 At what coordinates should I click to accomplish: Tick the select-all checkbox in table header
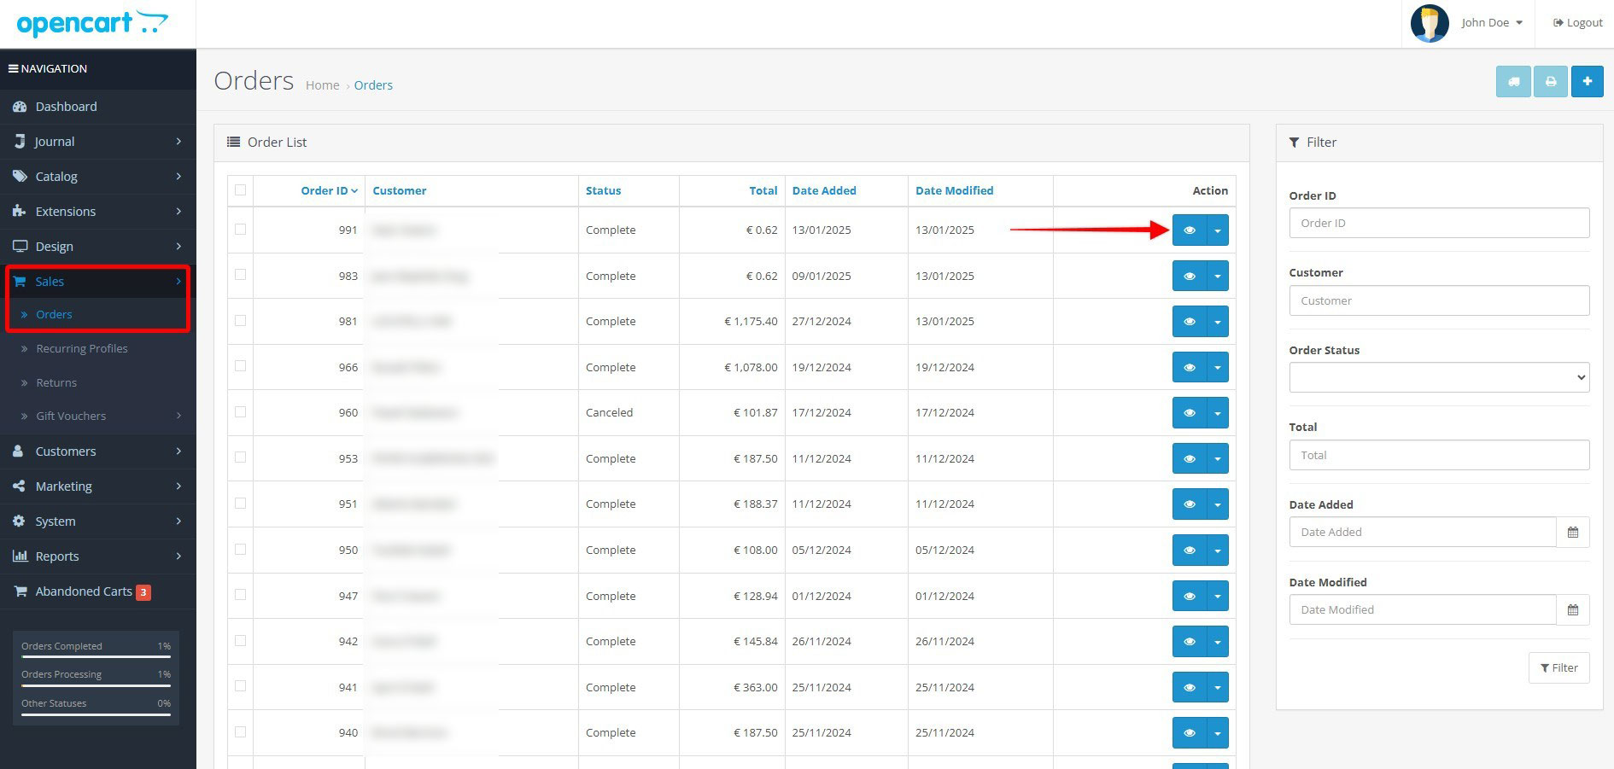pyautogui.click(x=240, y=190)
